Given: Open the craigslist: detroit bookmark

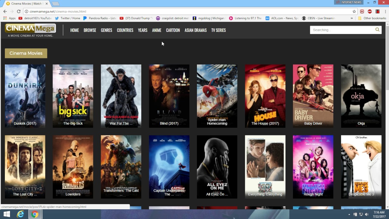Looking at the screenshot, I should (x=173, y=18).
